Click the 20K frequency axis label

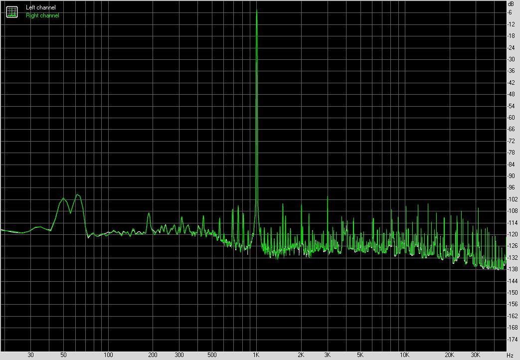click(449, 355)
